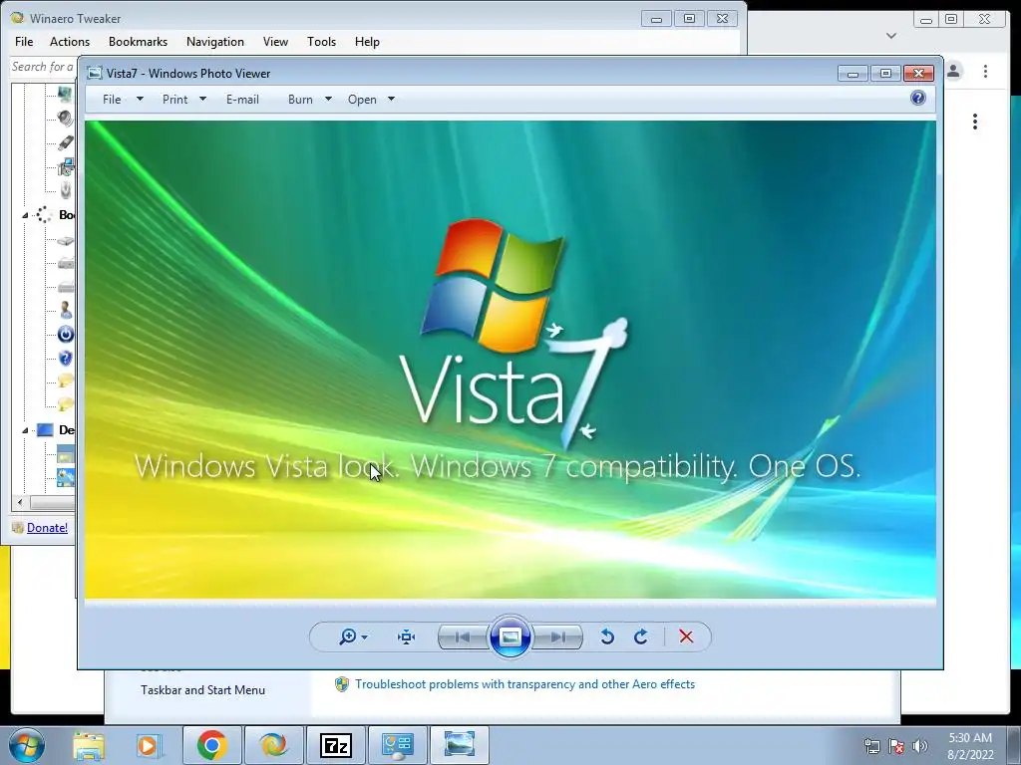The width and height of the screenshot is (1021, 765).
Task: Click the volume speaker tray icon
Action: pyautogui.click(x=920, y=746)
